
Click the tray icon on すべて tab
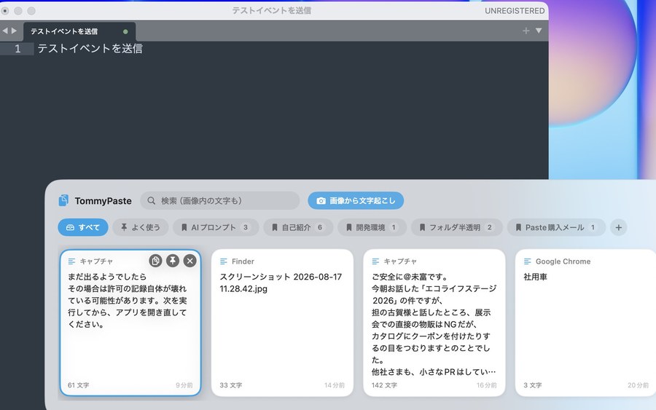70,227
